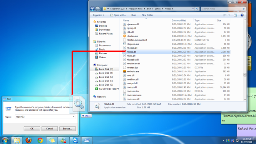
Task: Click the Back arrow in Explorer
Action: [92, 9]
